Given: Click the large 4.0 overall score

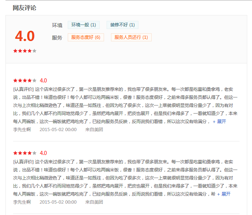Looking at the screenshot, I should coord(25,36).
